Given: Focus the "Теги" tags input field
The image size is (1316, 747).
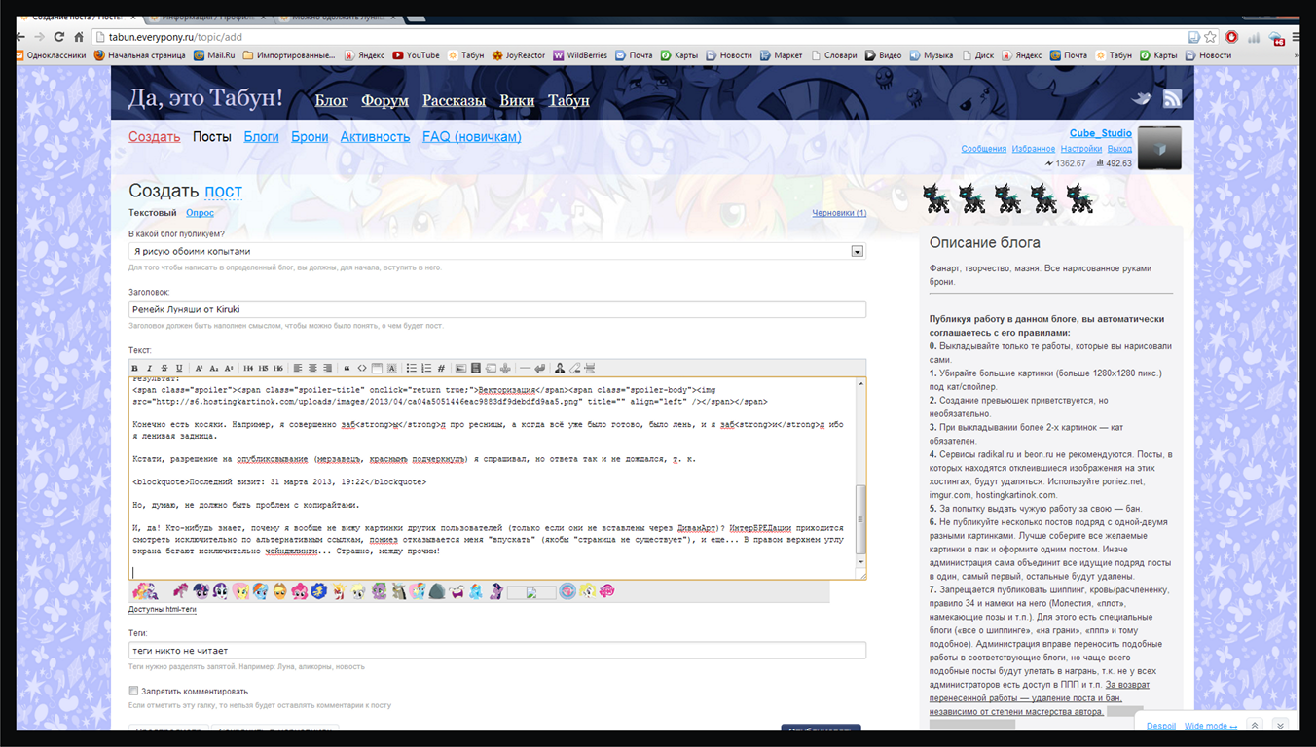Looking at the screenshot, I should 497,651.
